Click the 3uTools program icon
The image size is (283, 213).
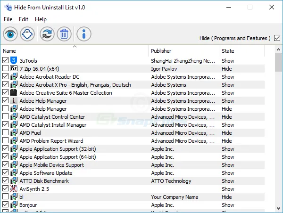click(14, 60)
